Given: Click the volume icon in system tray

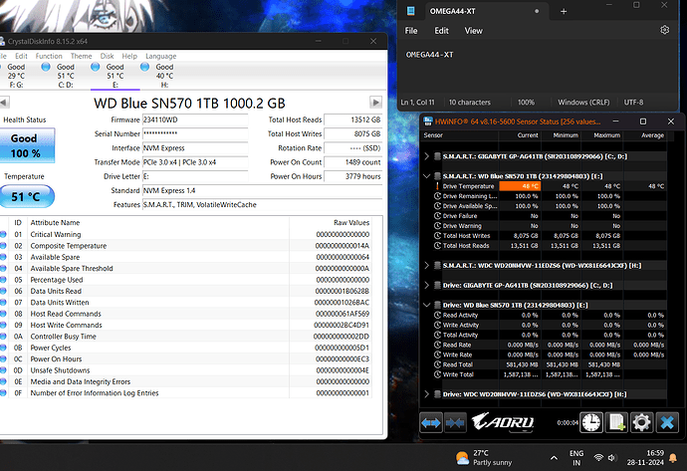Looking at the screenshot, I should pos(612,458).
